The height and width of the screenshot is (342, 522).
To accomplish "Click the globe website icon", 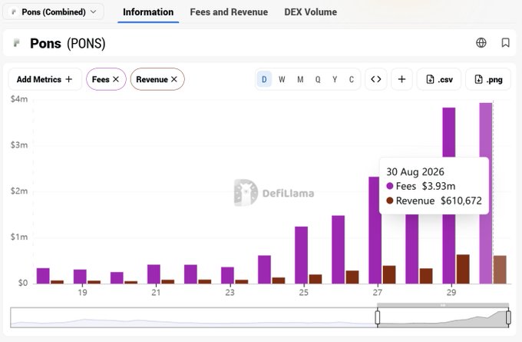I will click(x=481, y=43).
